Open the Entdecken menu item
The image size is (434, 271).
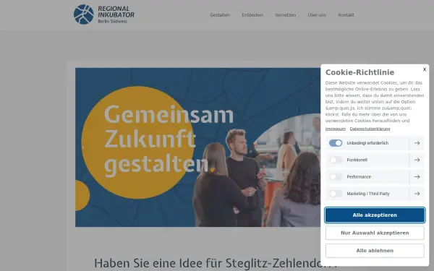tap(252, 15)
